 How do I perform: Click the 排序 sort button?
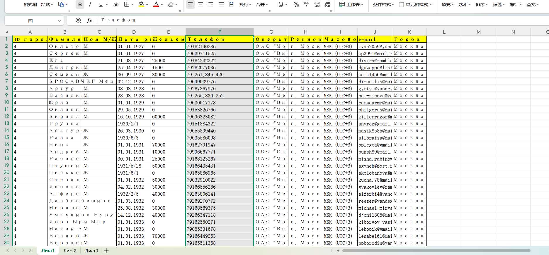(x=482, y=4)
